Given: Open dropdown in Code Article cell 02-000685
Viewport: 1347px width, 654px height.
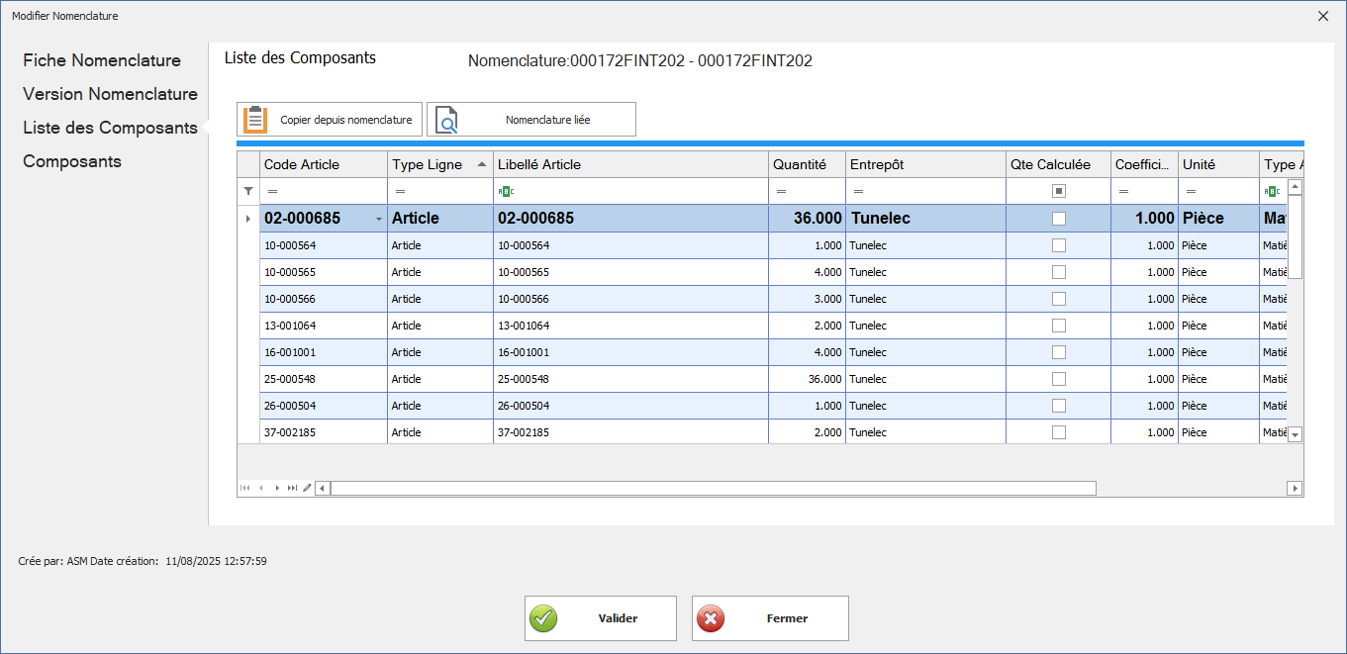Looking at the screenshot, I should click(378, 219).
